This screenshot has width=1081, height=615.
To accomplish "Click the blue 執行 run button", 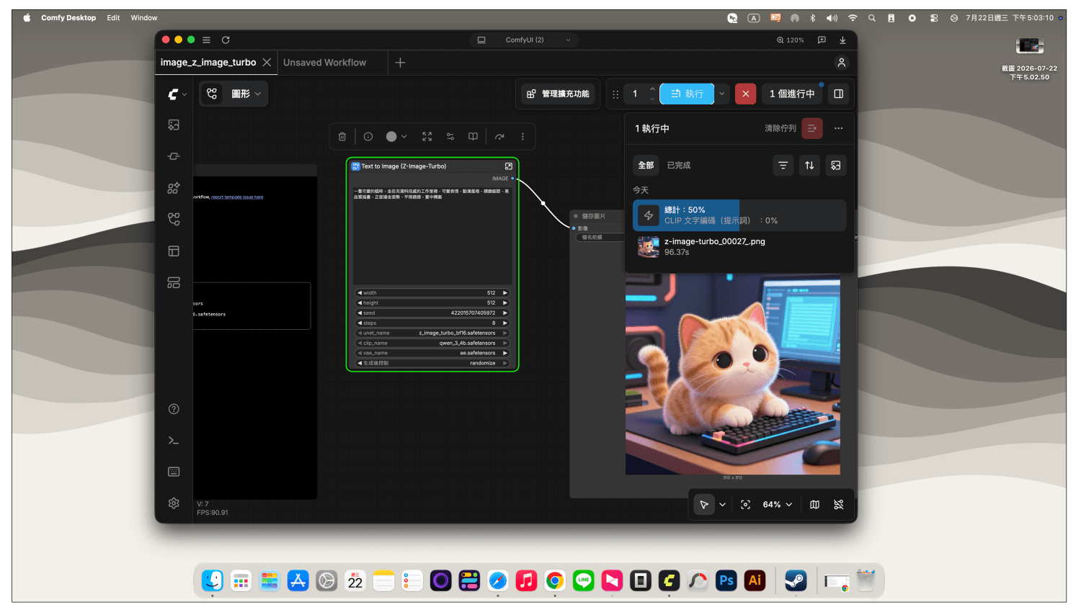I will [x=687, y=94].
